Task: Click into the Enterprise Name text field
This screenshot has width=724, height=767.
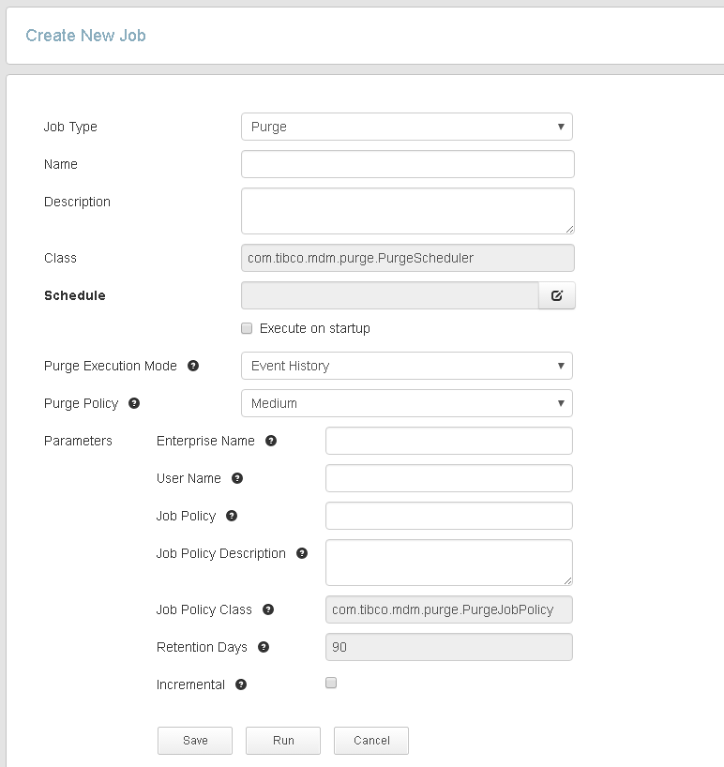Action: point(448,441)
